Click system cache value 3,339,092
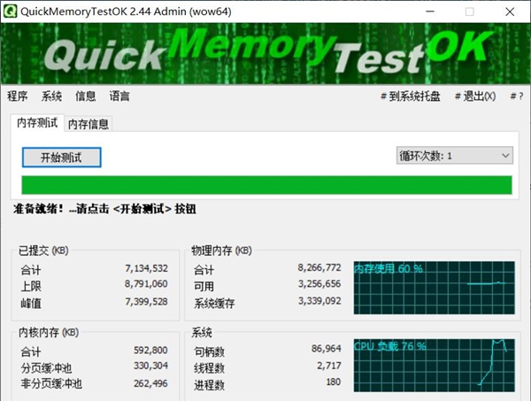The image size is (531, 401). 319,301
